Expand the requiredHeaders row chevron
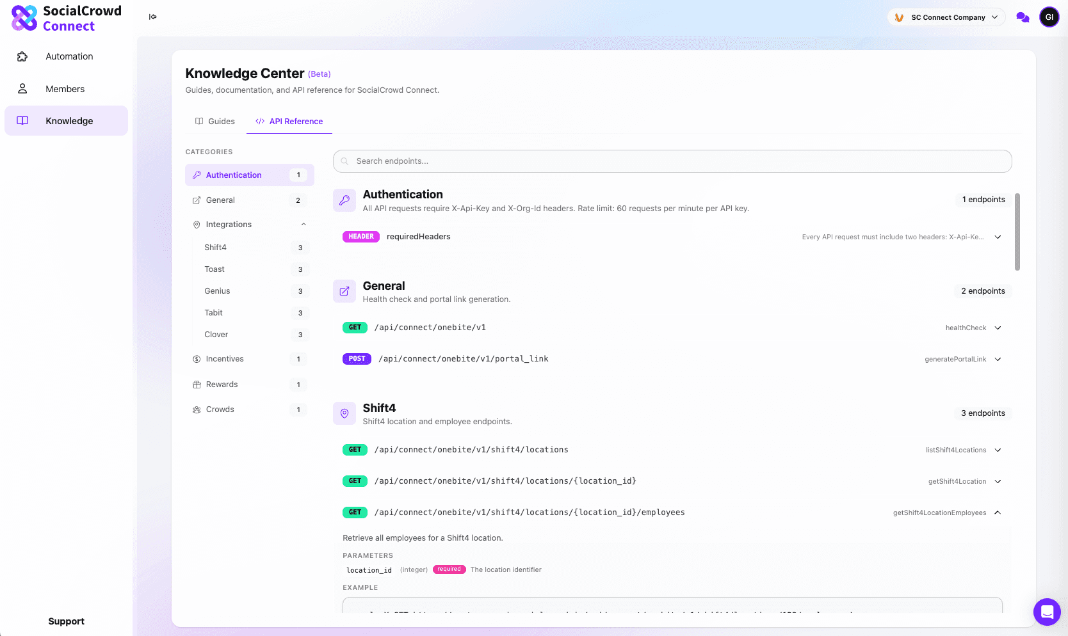This screenshot has width=1068, height=636. coord(998,237)
